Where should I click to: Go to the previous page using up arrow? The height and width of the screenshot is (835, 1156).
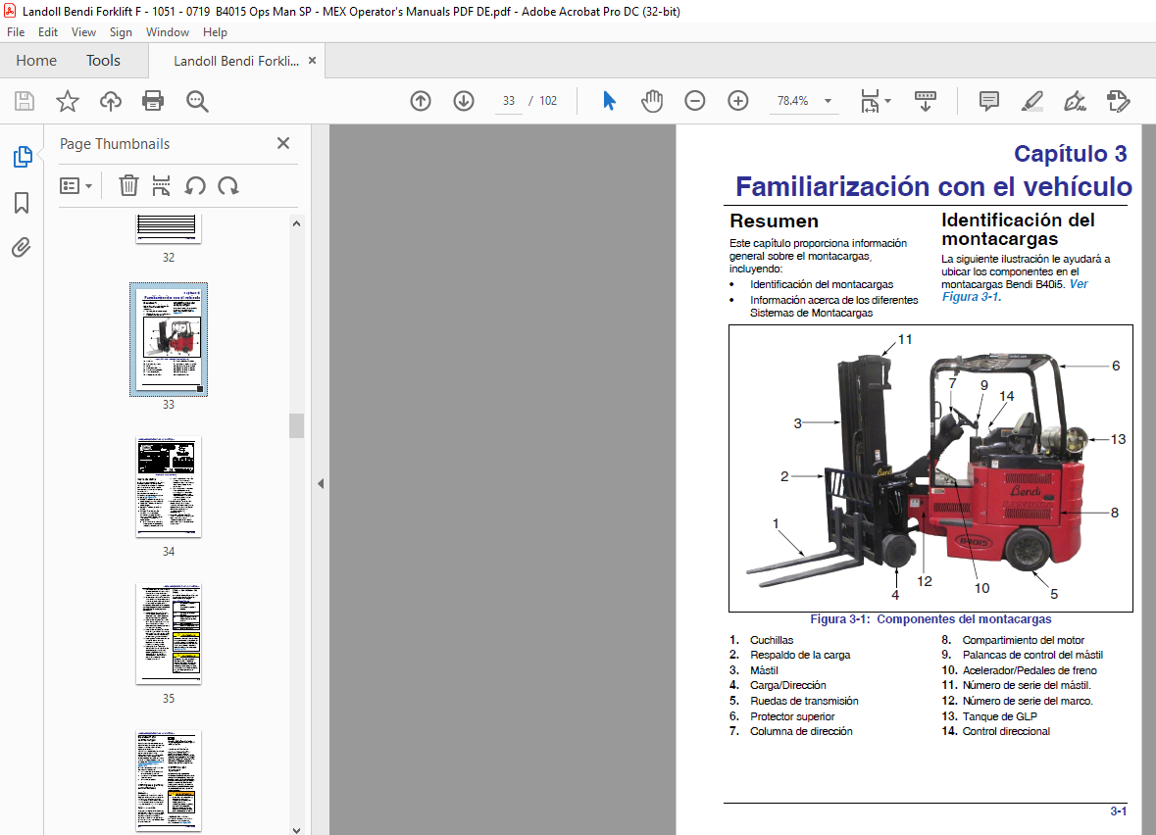pyautogui.click(x=421, y=101)
